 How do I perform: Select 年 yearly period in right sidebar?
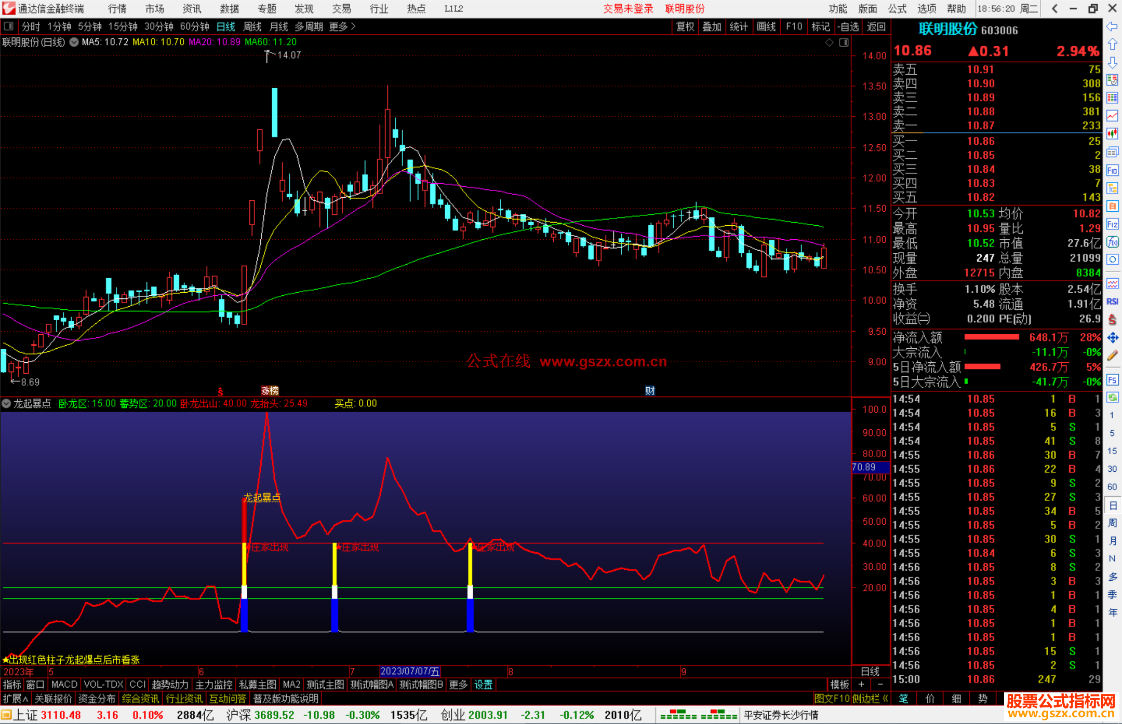tap(1112, 612)
